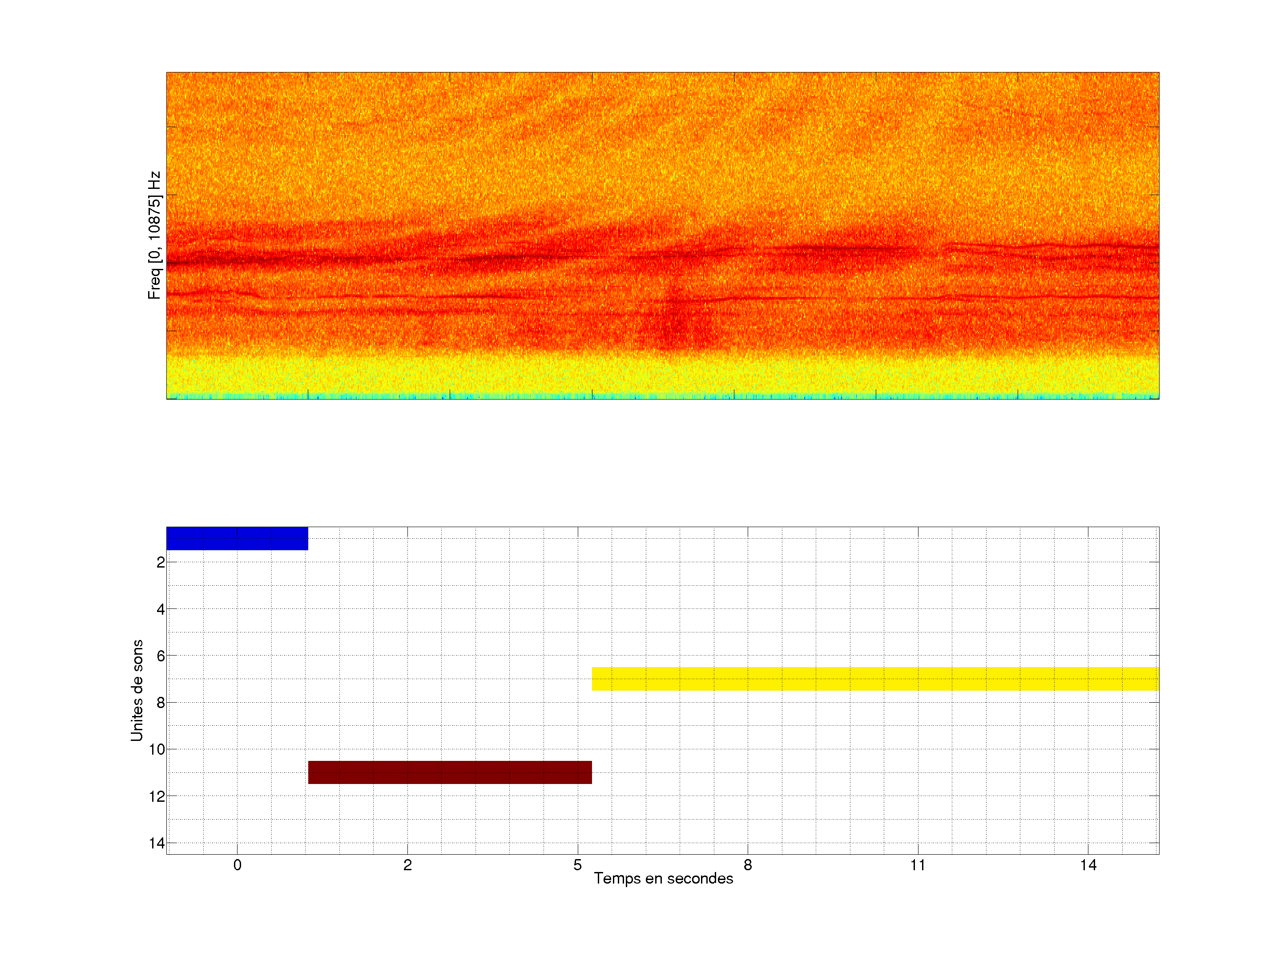Click the y-axis tick label 10
The width and height of the screenshot is (1281, 960).
(x=157, y=750)
